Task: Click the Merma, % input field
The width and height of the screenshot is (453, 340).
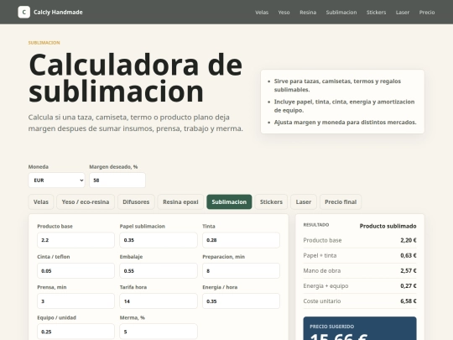Action: 159,332
